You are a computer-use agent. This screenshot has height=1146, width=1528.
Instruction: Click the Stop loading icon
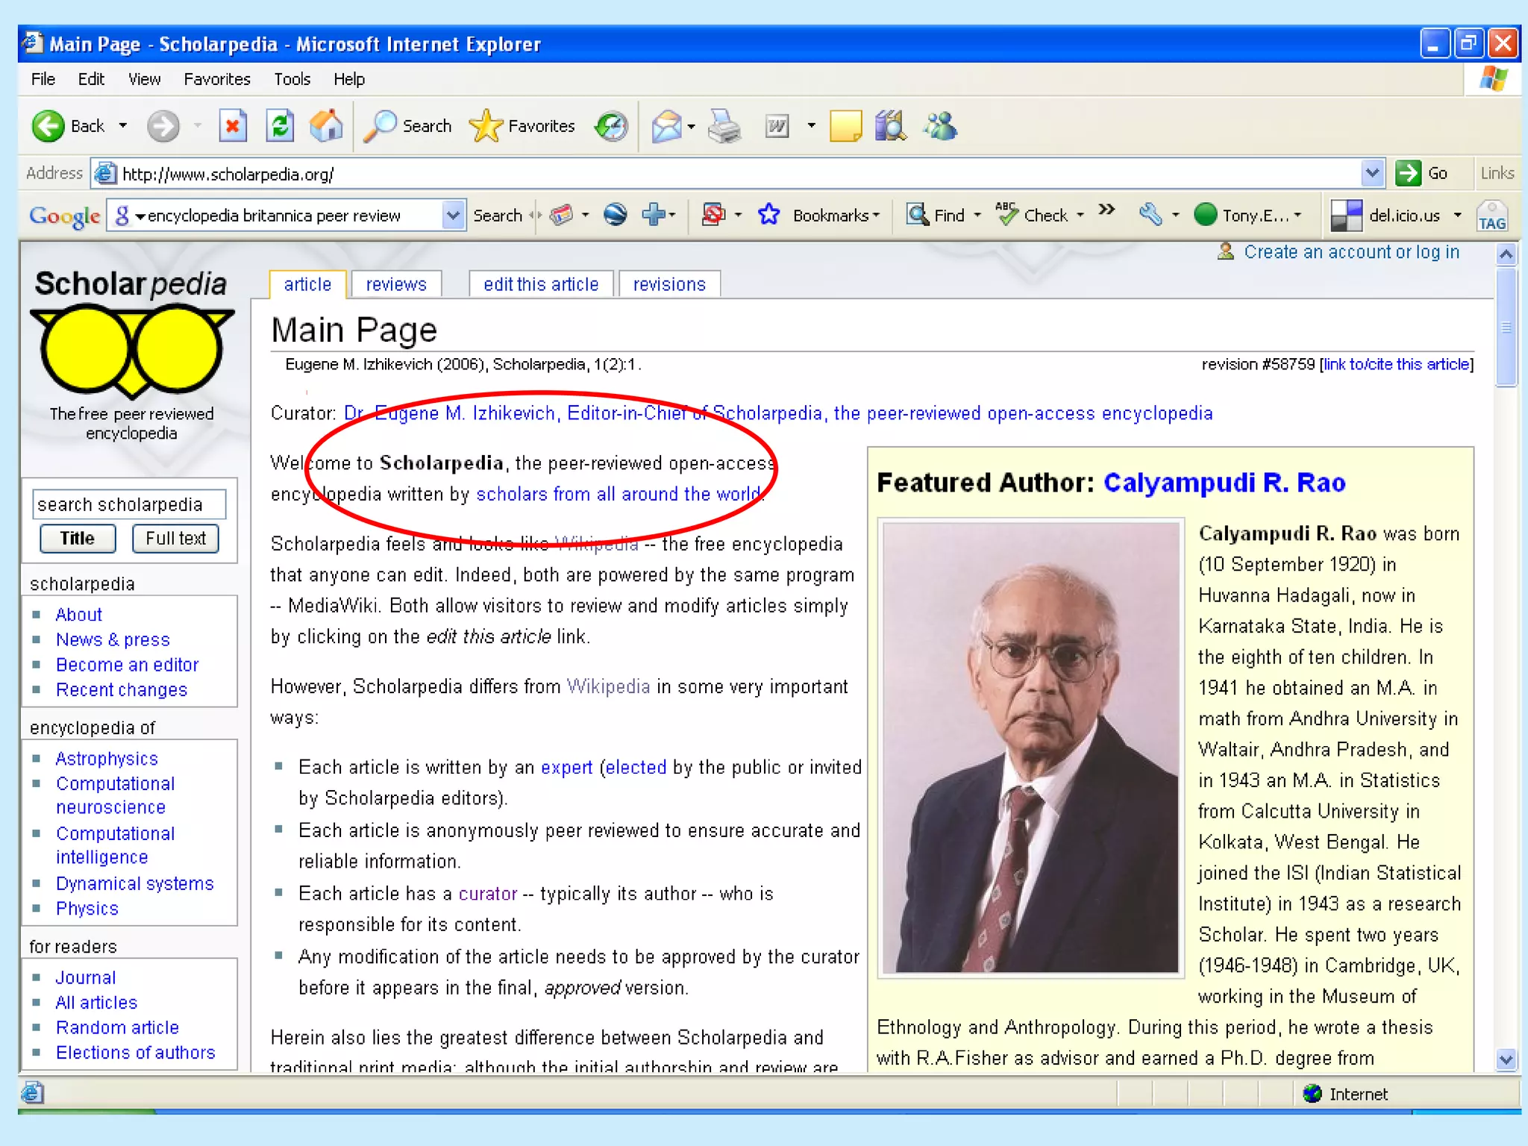233,126
